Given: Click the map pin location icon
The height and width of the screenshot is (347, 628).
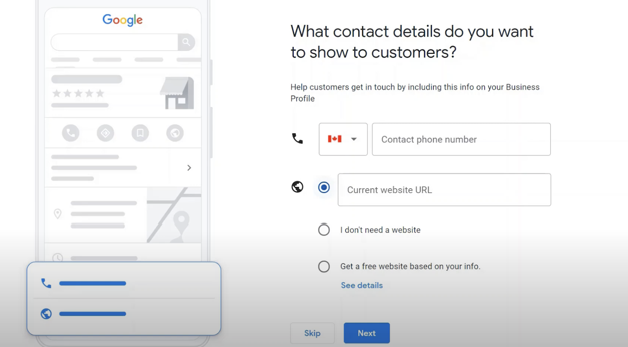Looking at the screenshot, I should click(x=58, y=214).
